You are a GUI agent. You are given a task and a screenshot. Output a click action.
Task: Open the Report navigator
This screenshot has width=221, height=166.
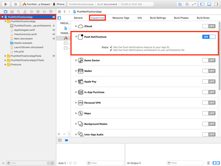51,11
